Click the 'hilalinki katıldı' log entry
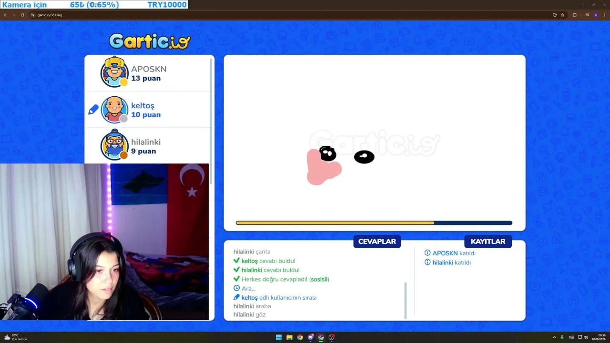This screenshot has width=610, height=343. click(447, 262)
